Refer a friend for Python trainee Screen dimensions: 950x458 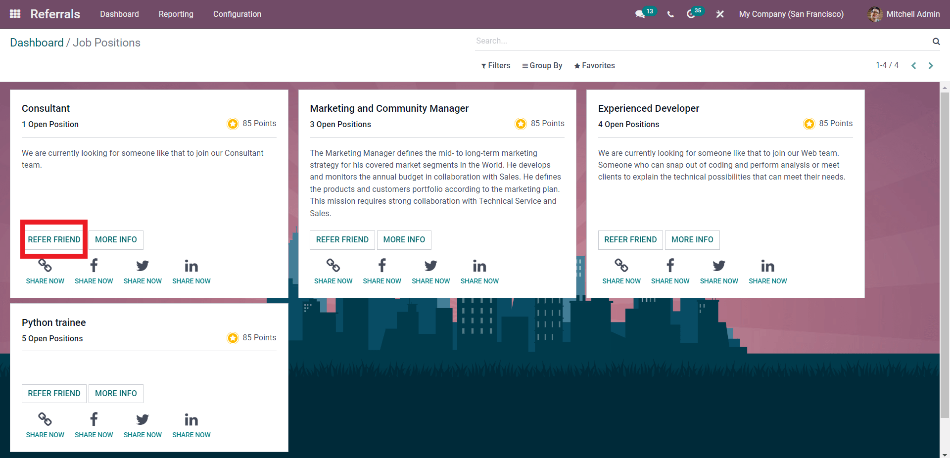(x=54, y=394)
